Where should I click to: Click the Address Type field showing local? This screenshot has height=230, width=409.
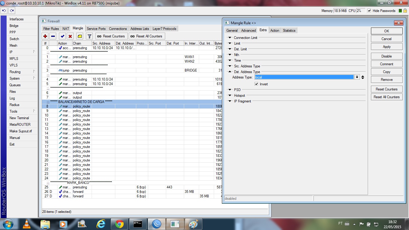[304, 77]
